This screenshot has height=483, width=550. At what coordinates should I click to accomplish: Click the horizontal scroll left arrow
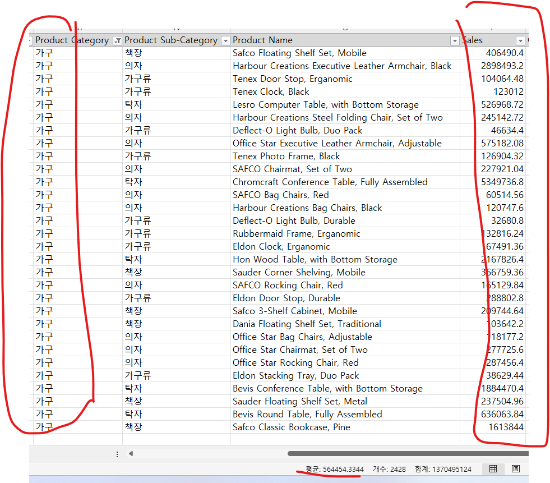tap(131, 453)
